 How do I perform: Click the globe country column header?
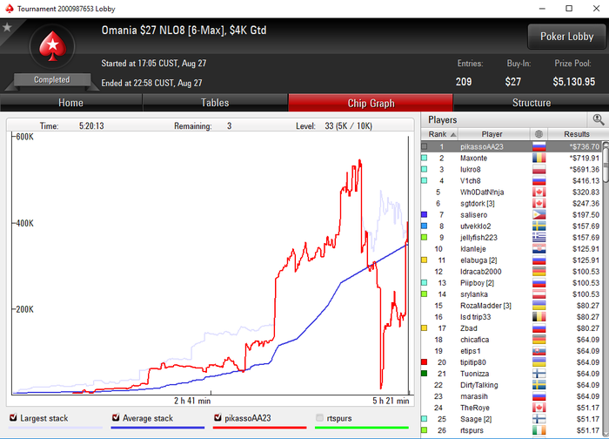click(539, 134)
